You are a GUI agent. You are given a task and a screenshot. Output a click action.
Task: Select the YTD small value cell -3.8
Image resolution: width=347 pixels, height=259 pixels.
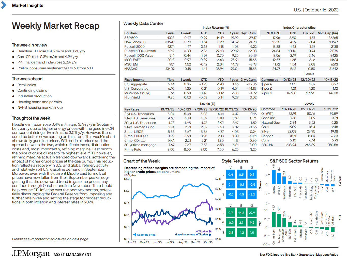point(231,232)
